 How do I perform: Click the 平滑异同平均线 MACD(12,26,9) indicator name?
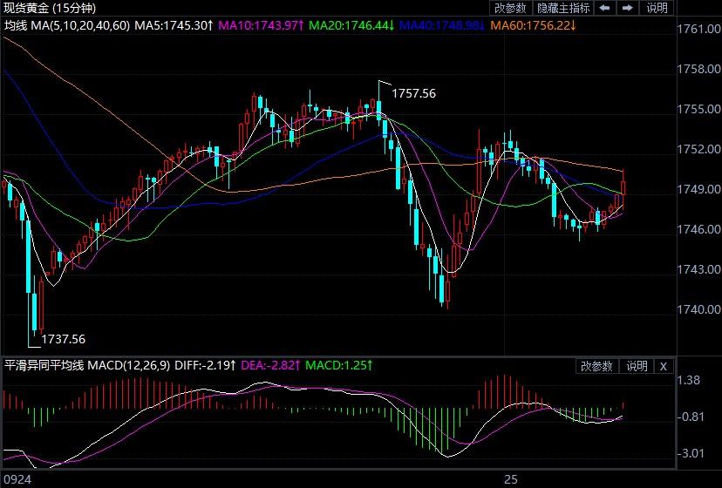click(x=87, y=366)
